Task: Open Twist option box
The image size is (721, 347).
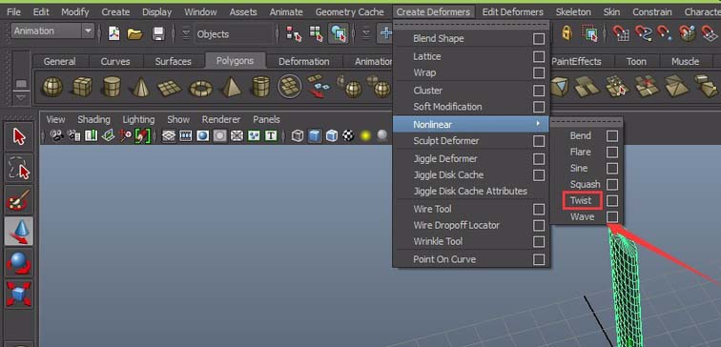Action: 611,201
